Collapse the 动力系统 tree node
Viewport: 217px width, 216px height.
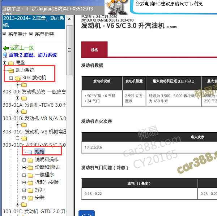tap(4, 71)
